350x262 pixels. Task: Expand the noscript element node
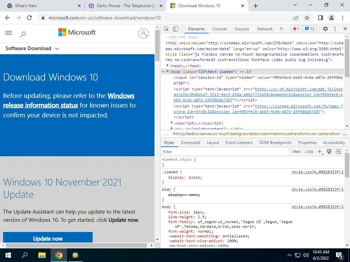172,123
